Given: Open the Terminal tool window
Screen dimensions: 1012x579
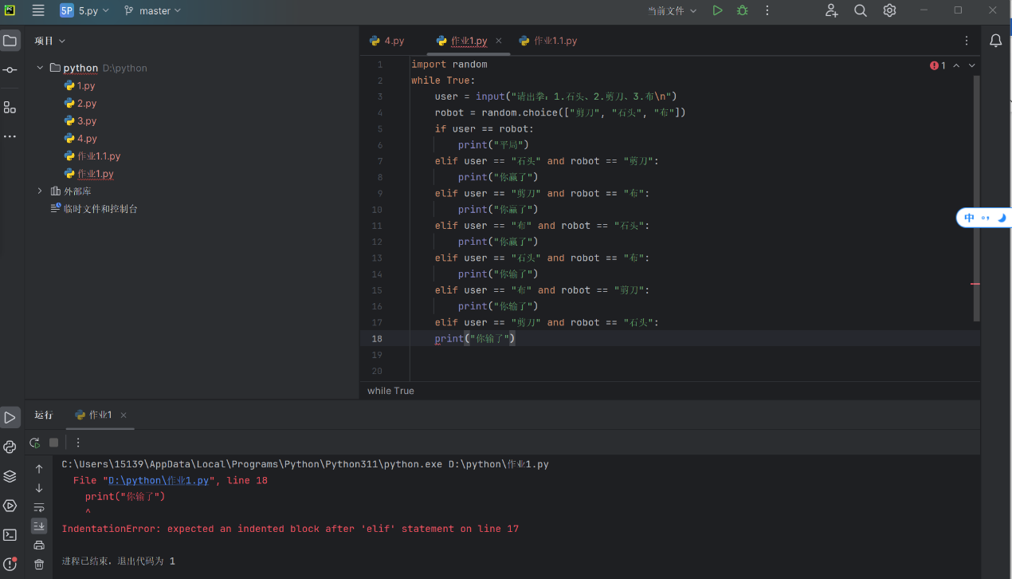Looking at the screenshot, I should (10, 535).
